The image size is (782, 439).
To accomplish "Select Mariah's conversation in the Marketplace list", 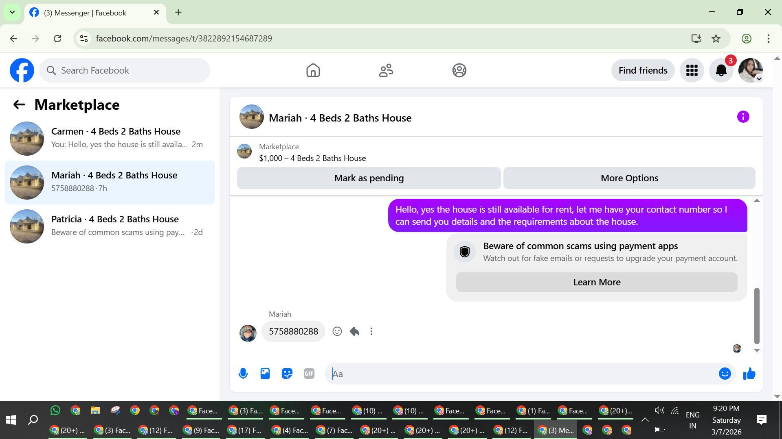I will (x=110, y=182).
